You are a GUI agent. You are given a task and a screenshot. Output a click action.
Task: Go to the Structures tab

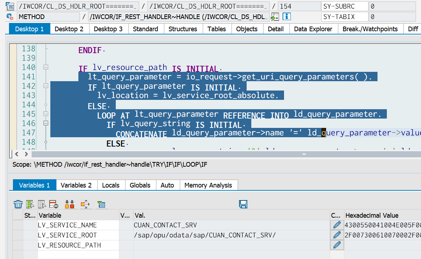(183, 29)
